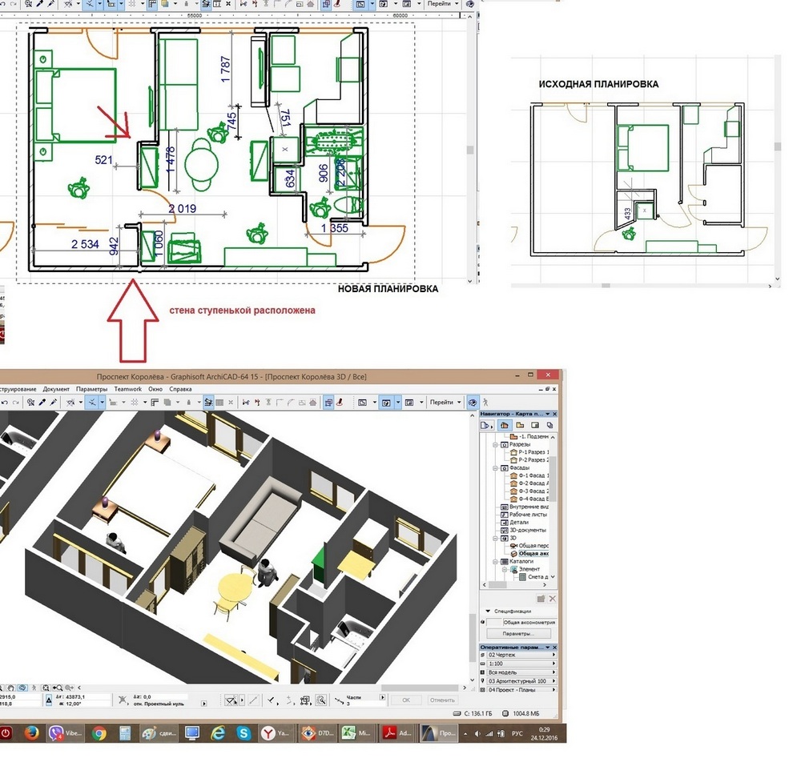Click the previous zoom magnifier icon
The height and width of the screenshot is (762, 801).
(57, 688)
